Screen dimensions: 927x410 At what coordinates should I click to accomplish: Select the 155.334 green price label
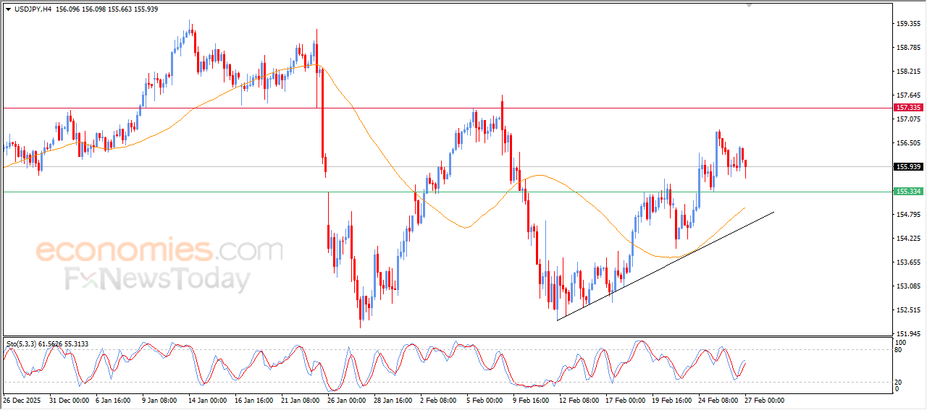tap(908, 191)
